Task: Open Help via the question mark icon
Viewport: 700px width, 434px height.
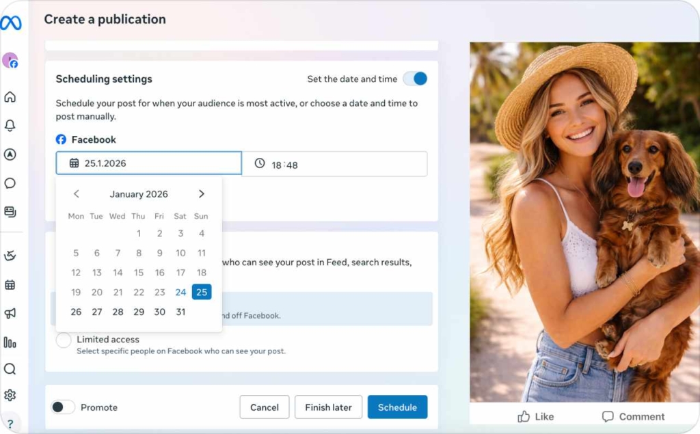Action: (x=10, y=424)
